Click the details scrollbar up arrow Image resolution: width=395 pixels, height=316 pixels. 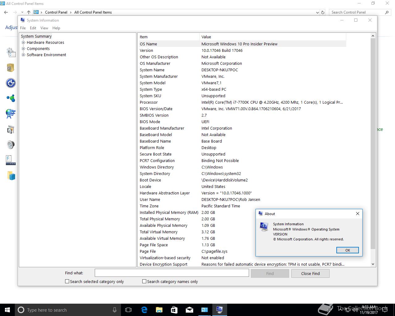point(373,36)
